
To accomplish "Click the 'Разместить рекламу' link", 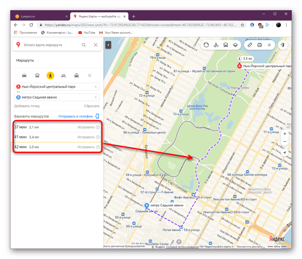I will (x=250, y=247).
